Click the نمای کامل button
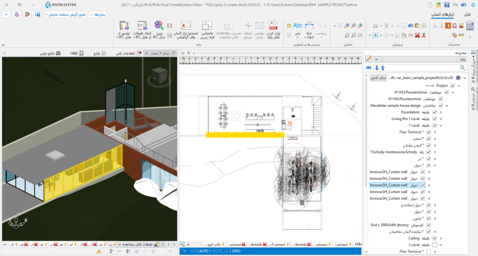 [x=379, y=78]
